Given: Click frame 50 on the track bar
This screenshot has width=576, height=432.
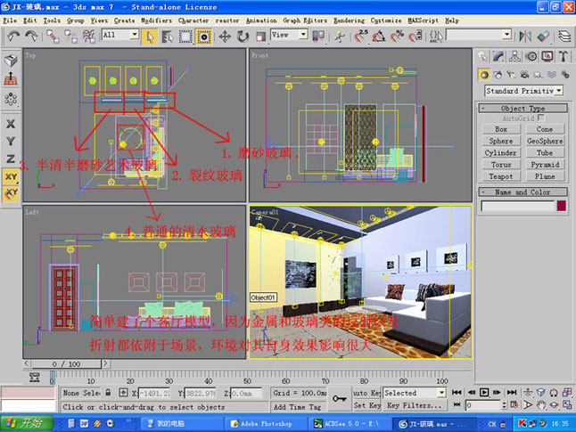Looking at the screenshot, I should pos(247,378).
